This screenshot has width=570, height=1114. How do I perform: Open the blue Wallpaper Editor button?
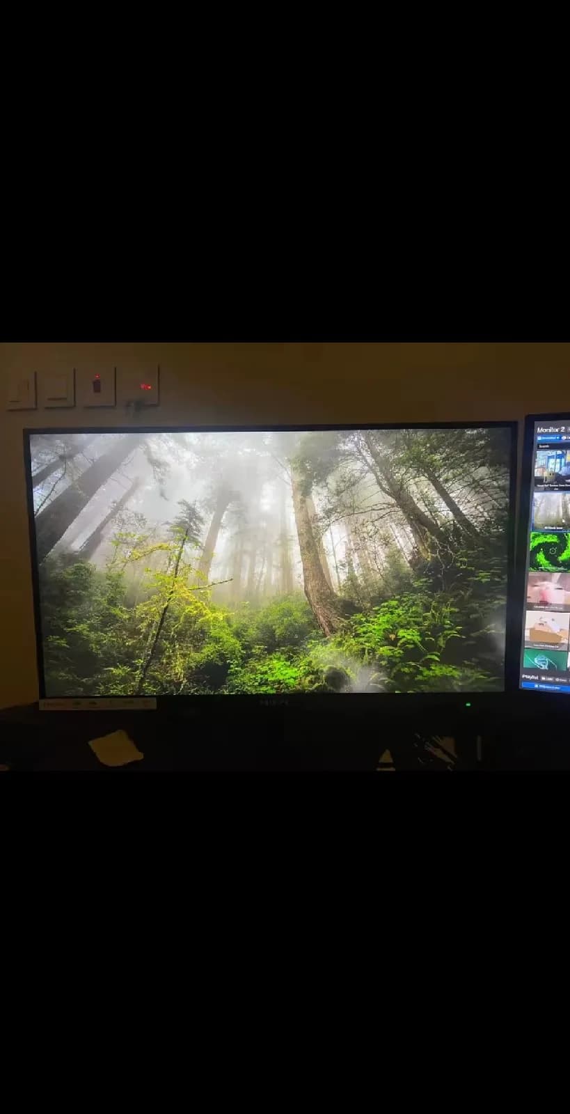pyautogui.click(x=546, y=687)
